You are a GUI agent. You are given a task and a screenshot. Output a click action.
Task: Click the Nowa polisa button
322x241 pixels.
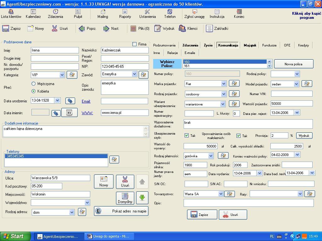click(x=293, y=64)
